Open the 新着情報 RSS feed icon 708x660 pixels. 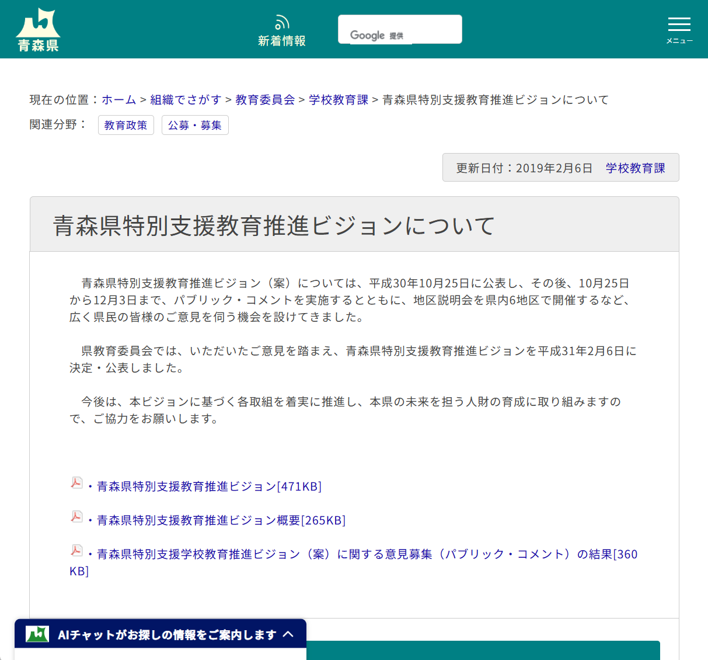click(x=282, y=22)
